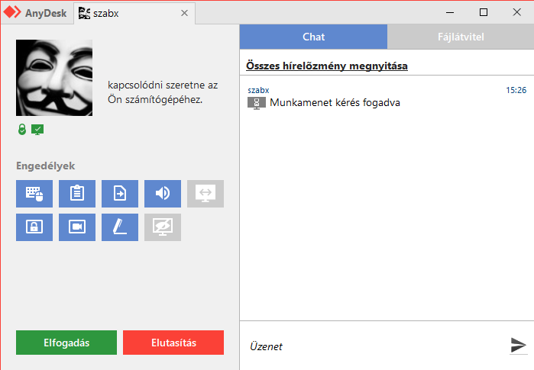534x370 pixels.
Task: Click the session request hourglass icon
Action: (257, 103)
